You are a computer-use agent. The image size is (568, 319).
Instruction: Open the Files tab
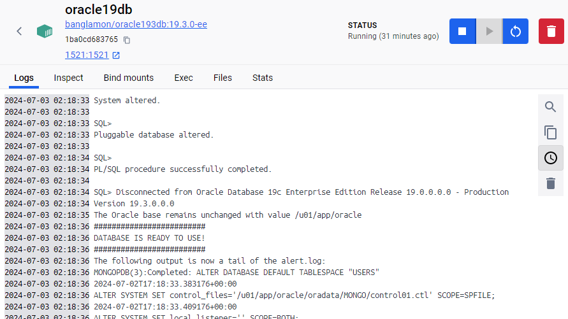click(x=222, y=78)
